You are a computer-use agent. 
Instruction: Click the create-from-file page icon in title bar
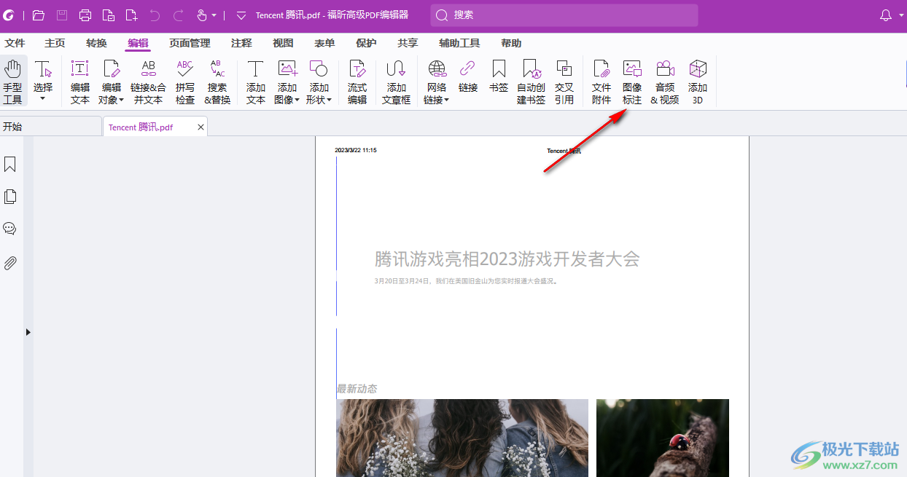[108, 15]
